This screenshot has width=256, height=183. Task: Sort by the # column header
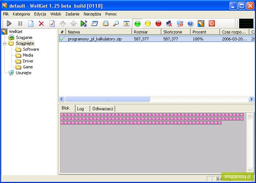[62, 32]
